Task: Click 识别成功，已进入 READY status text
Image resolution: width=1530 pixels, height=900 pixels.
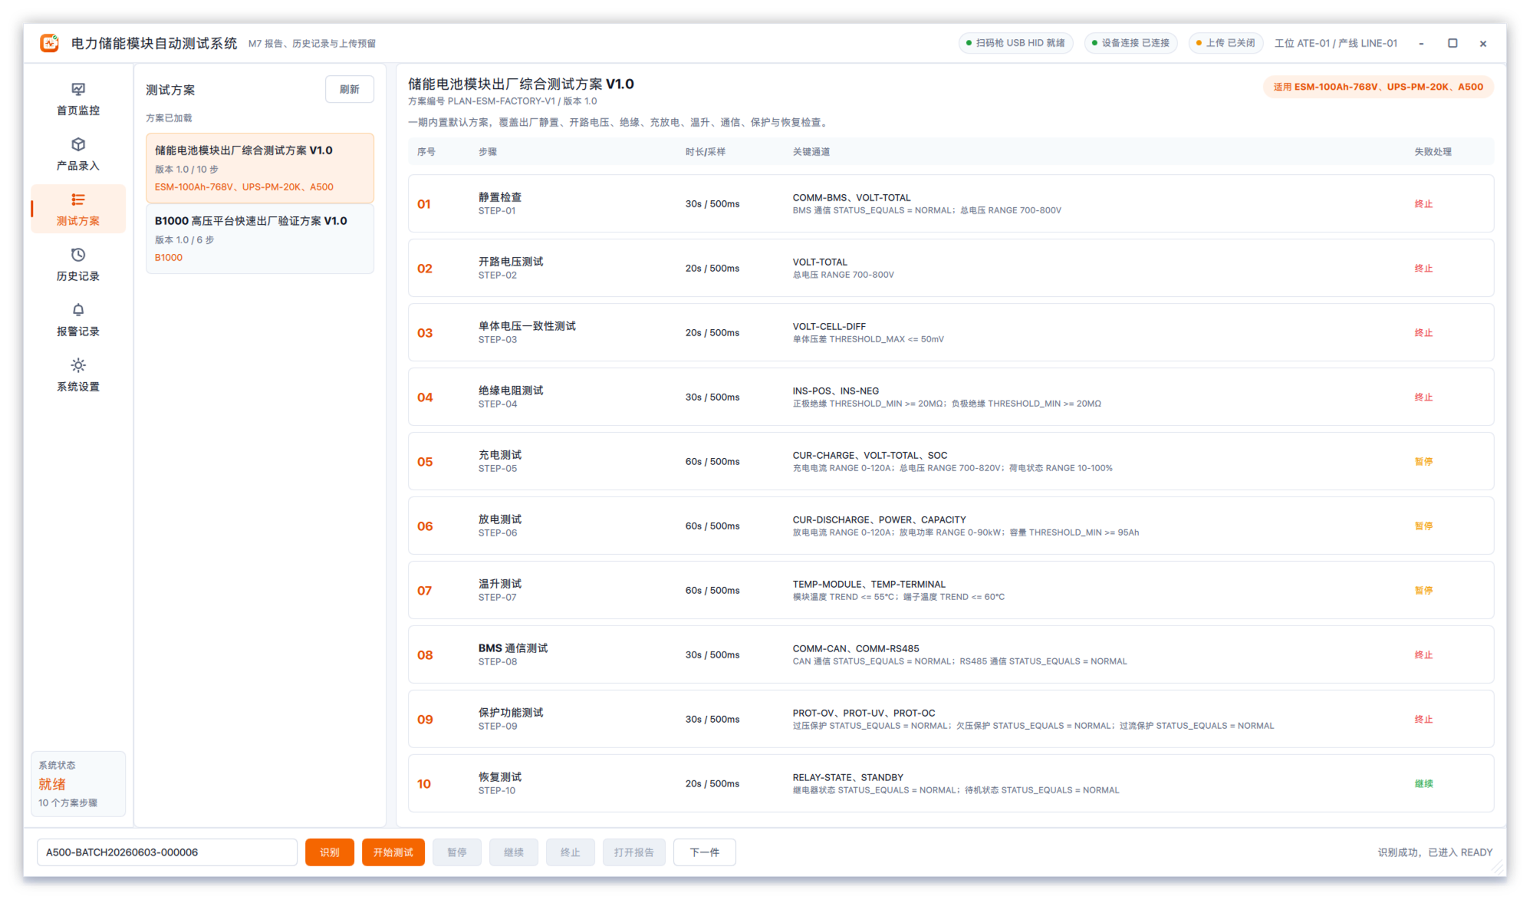Action: 1435,852
